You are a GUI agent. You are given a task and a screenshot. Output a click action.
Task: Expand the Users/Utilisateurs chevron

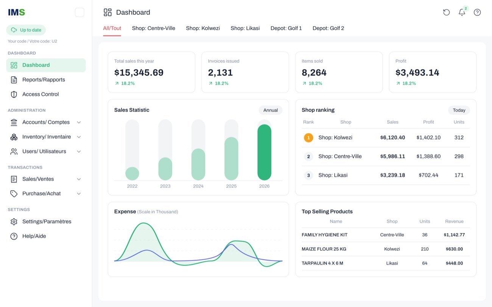tap(79, 151)
